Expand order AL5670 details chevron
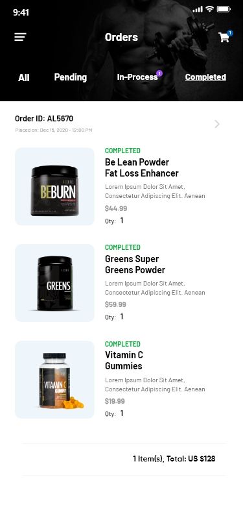243x527 pixels. tap(217, 125)
